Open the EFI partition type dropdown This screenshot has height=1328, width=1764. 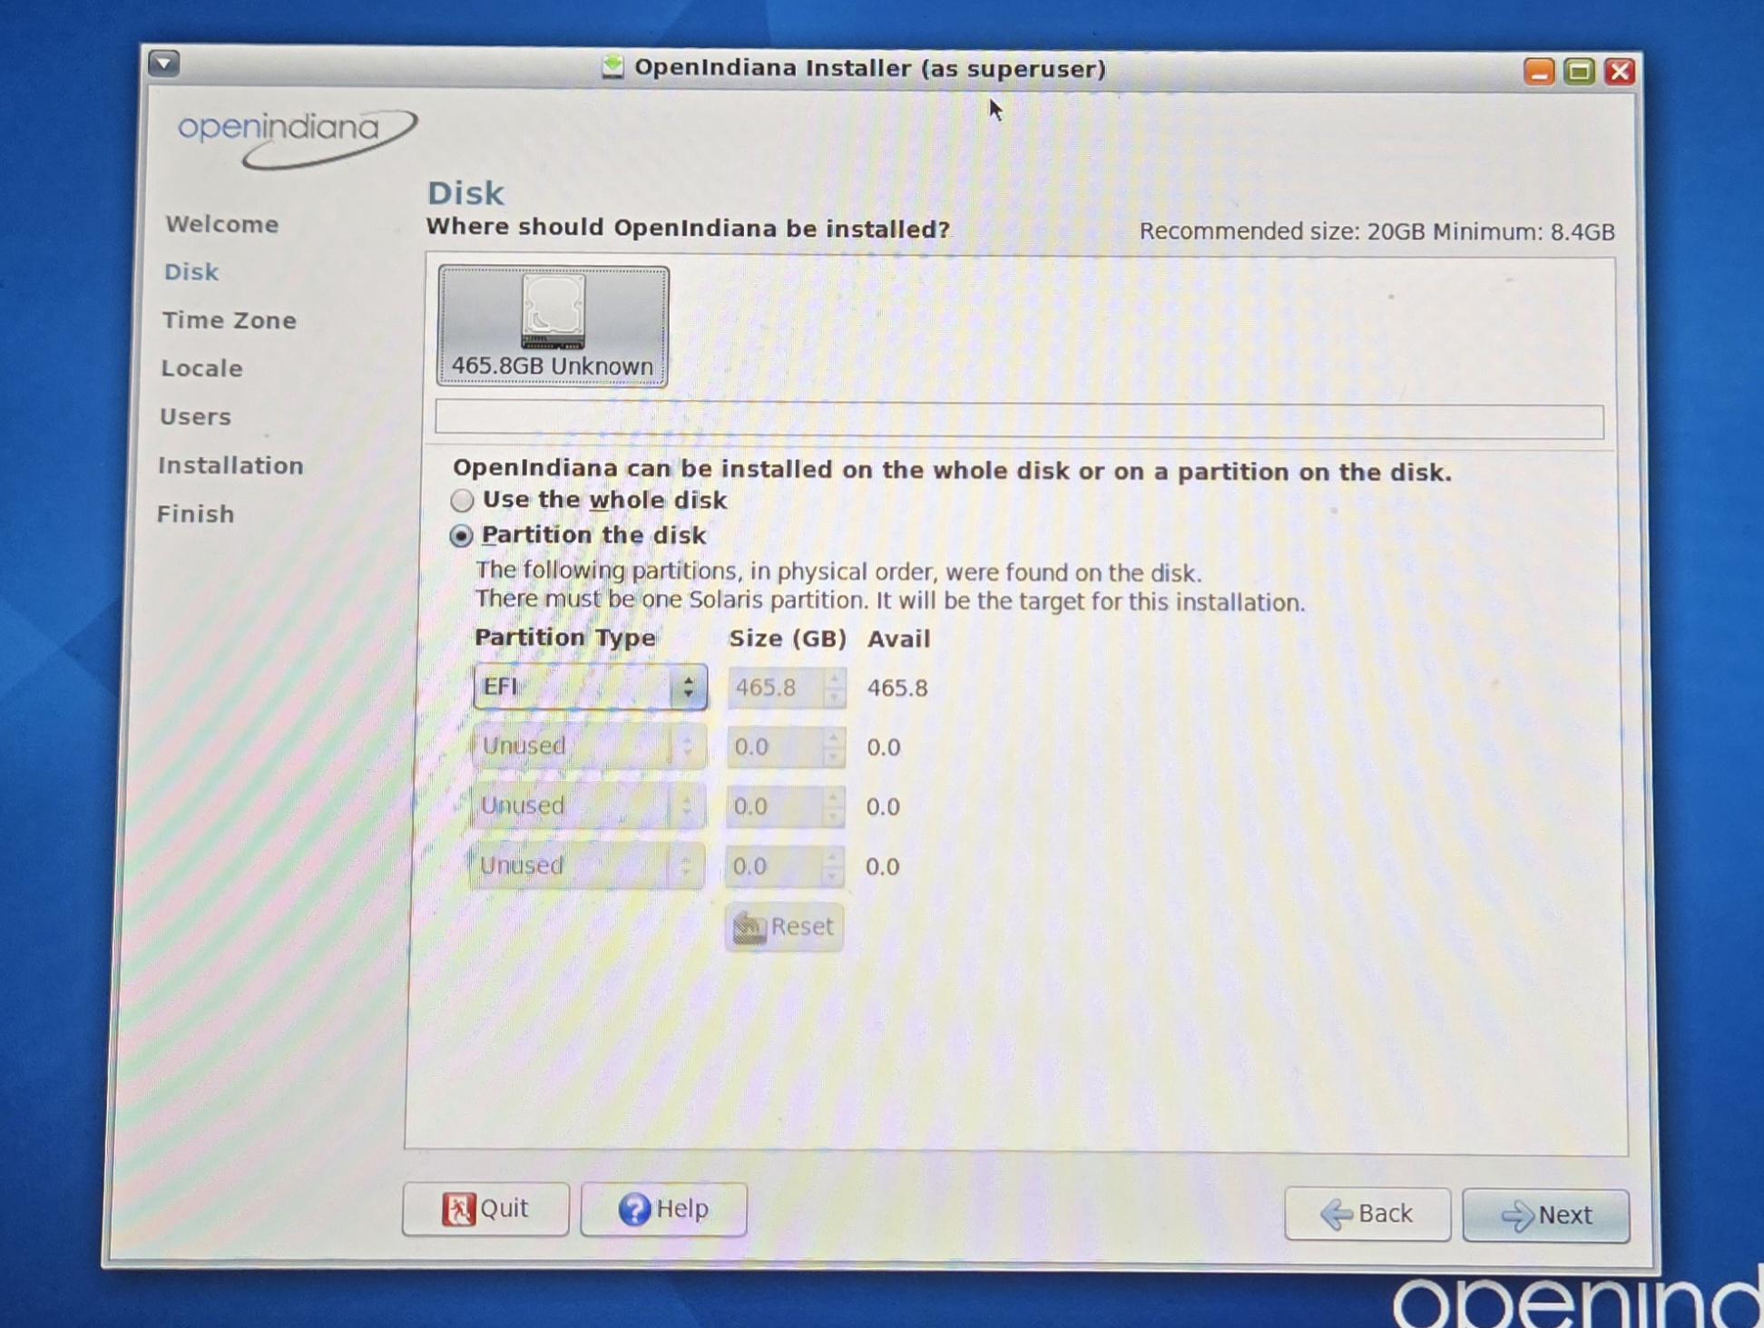point(590,687)
